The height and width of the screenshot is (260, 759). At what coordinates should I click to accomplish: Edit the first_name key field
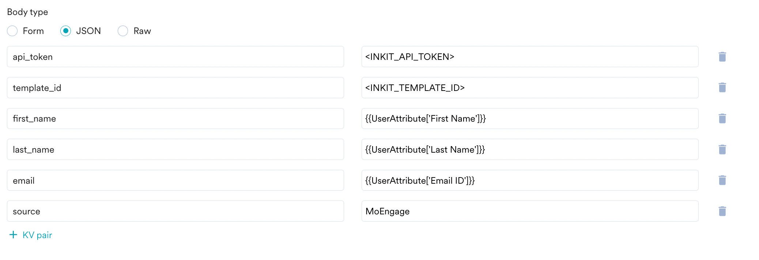pyautogui.click(x=175, y=118)
